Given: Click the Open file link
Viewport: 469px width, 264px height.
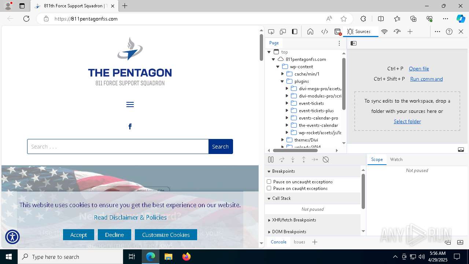Looking at the screenshot, I should point(419,69).
